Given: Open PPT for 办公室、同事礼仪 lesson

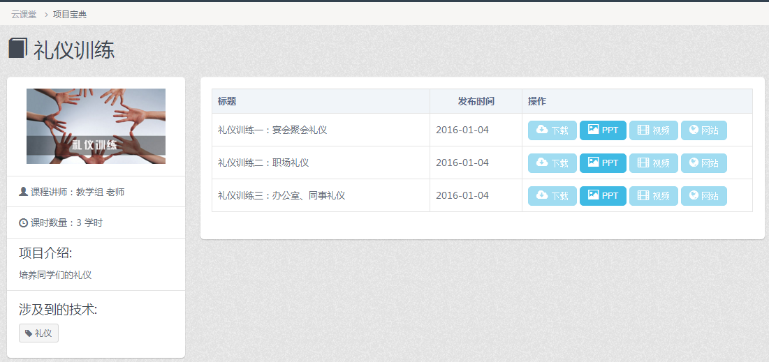Looking at the screenshot, I should (x=603, y=196).
